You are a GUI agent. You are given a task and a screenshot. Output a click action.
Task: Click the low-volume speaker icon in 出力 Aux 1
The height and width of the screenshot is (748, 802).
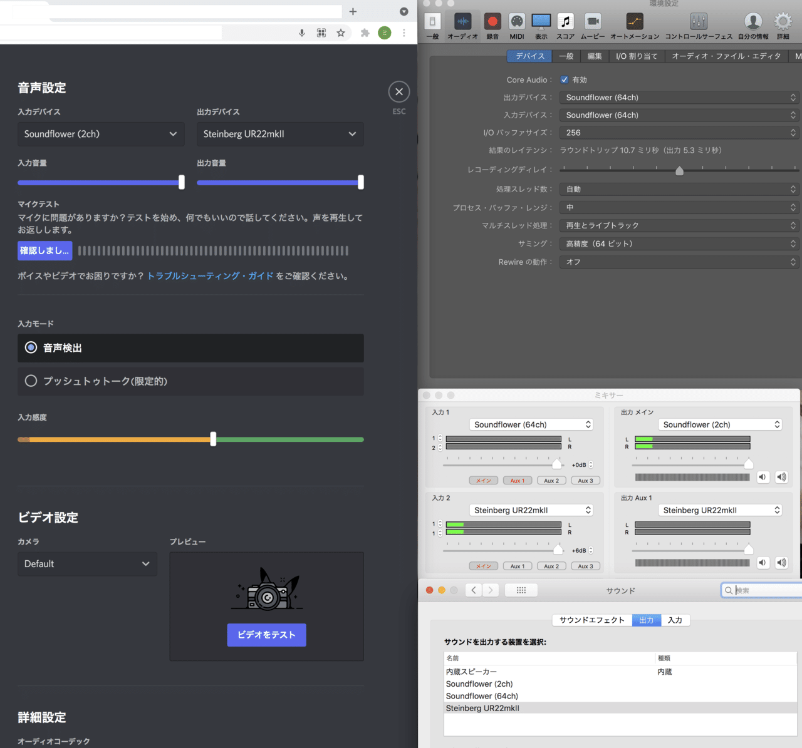tap(763, 563)
